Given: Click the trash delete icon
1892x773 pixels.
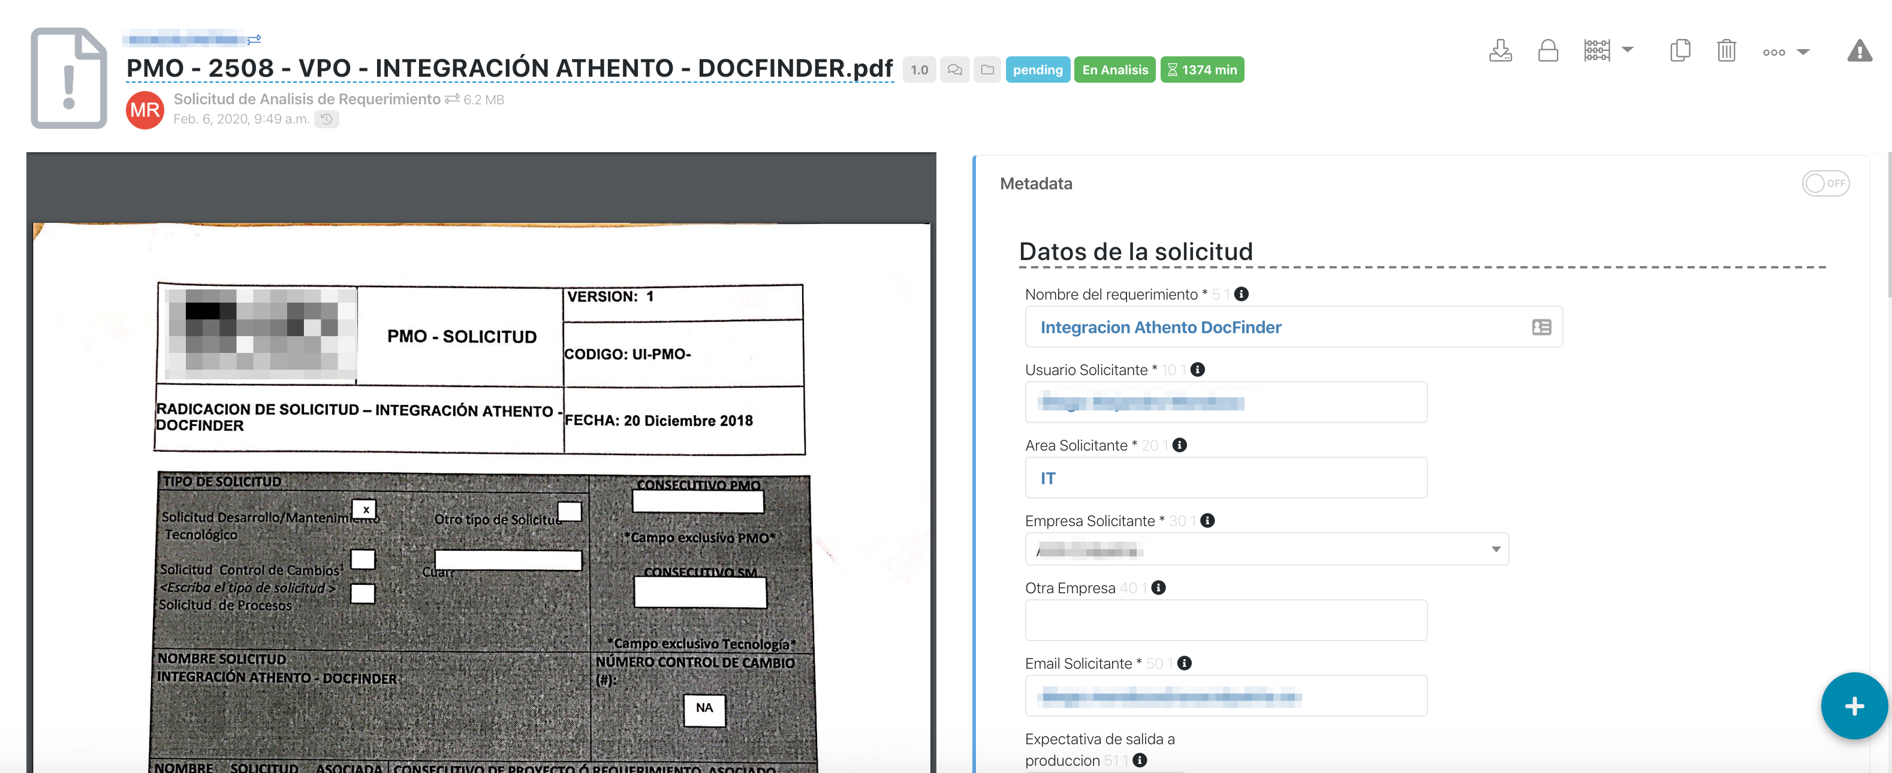Looking at the screenshot, I should tap(1726, 51).
